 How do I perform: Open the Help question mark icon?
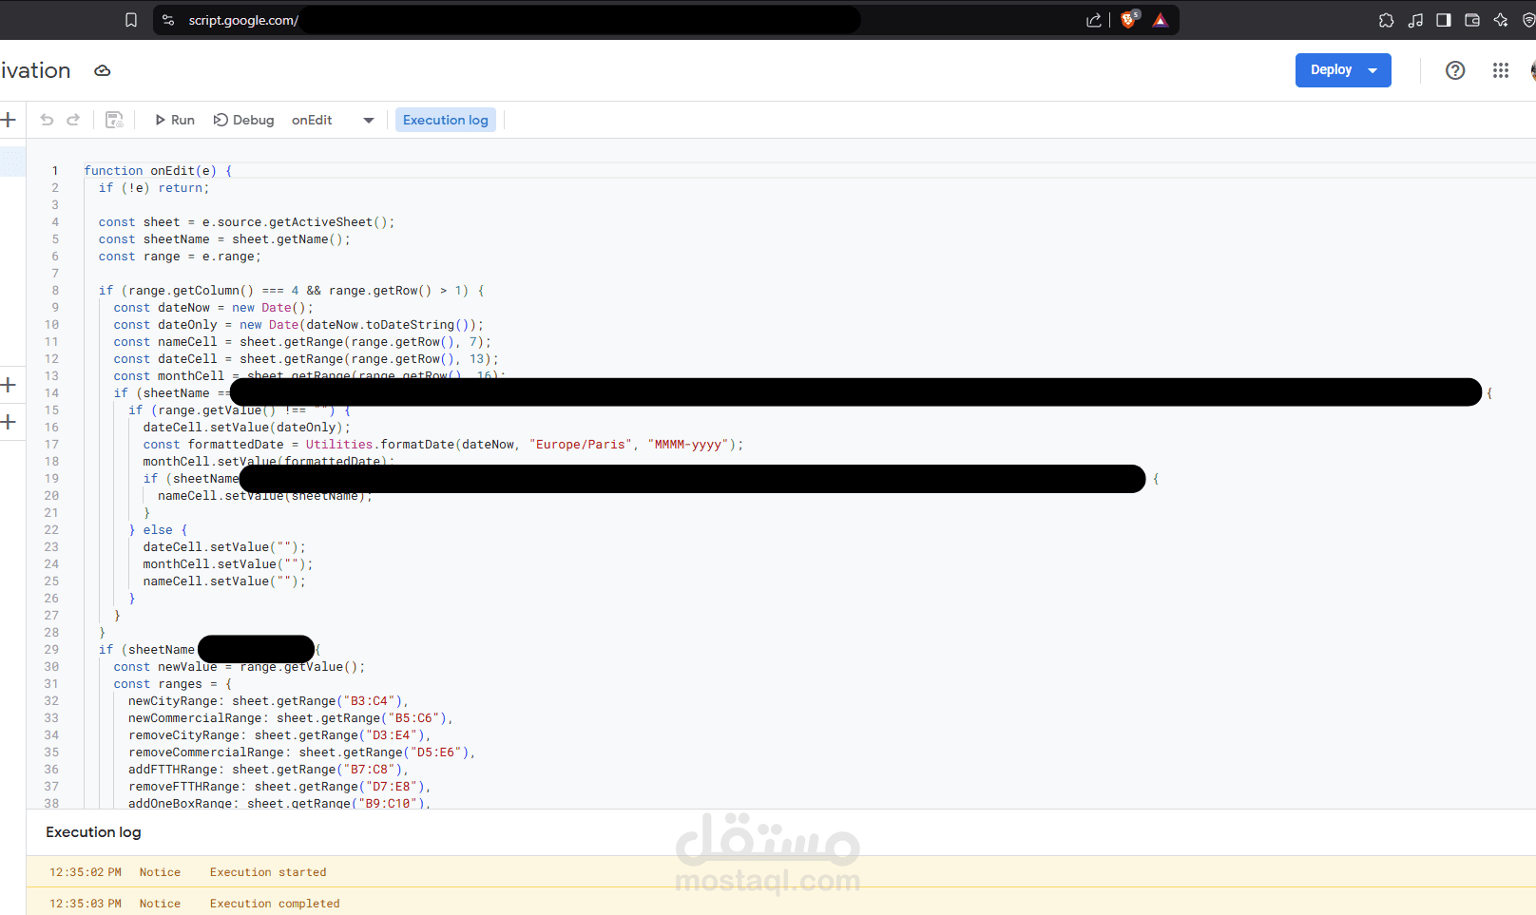1455,70
